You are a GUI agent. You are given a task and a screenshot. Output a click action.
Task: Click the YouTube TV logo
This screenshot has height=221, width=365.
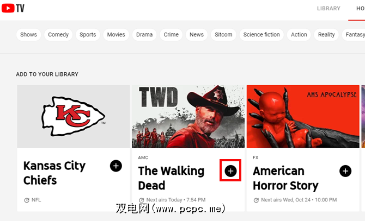tap(13, 8)
